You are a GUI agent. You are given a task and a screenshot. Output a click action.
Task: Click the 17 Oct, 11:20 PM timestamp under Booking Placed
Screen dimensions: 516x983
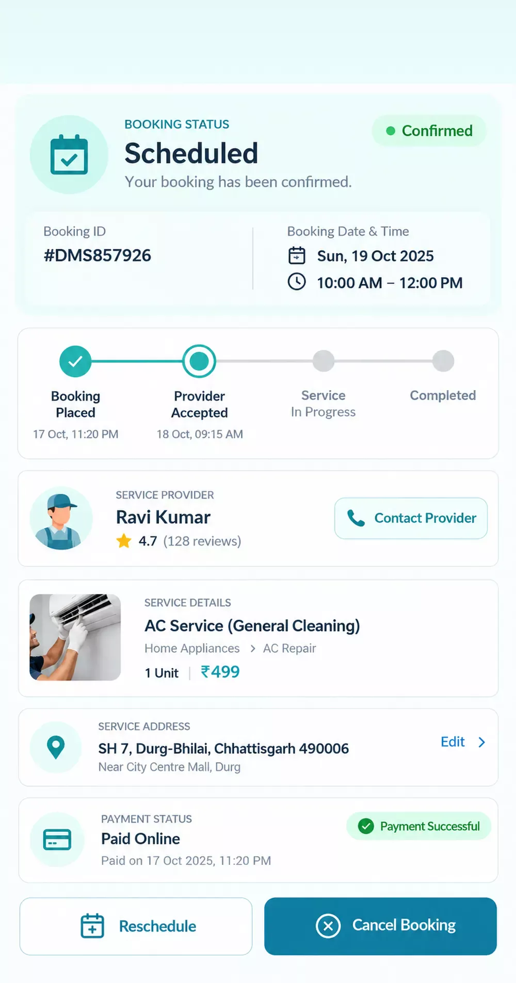pos(75,434)
